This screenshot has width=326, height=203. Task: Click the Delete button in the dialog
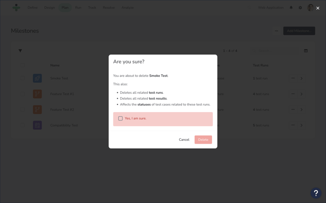pyautogui.click(x=203, y=140)
